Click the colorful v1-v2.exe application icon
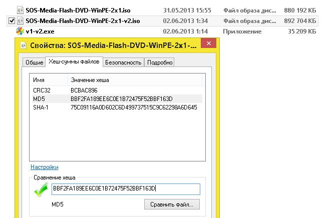Viewport: 324px width, 218px height. tap(20, 31)
